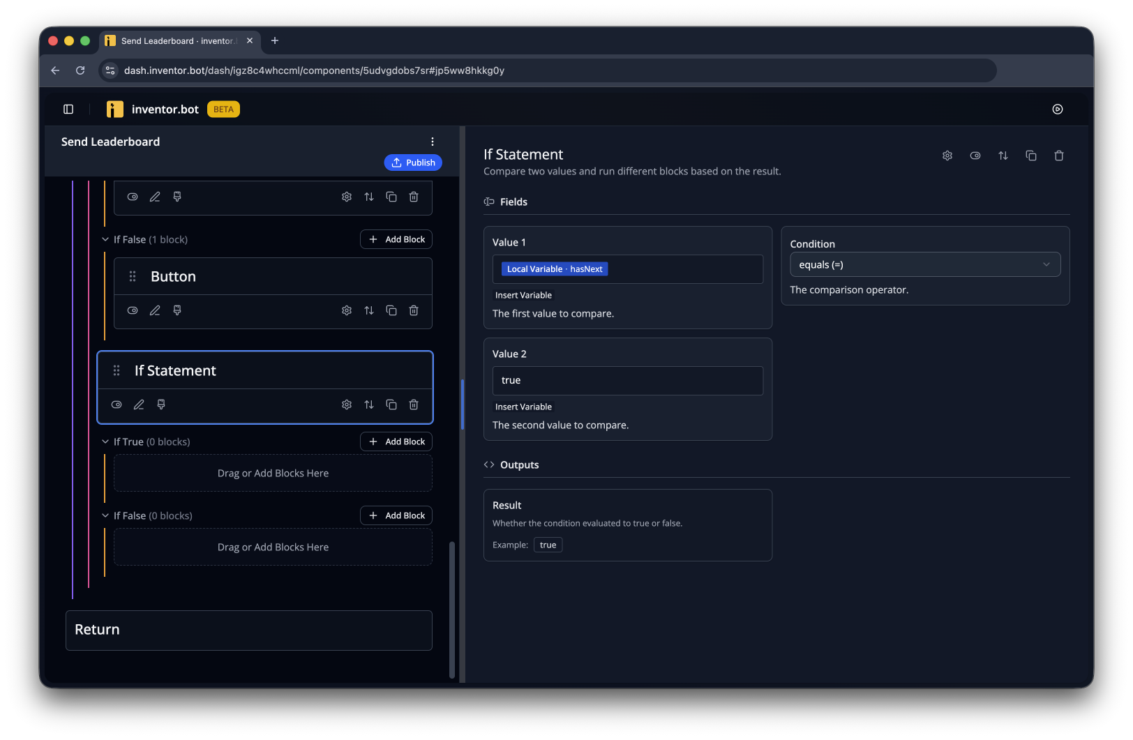
Task: Grab the Button block drag handle
Action: pos(133,276)
